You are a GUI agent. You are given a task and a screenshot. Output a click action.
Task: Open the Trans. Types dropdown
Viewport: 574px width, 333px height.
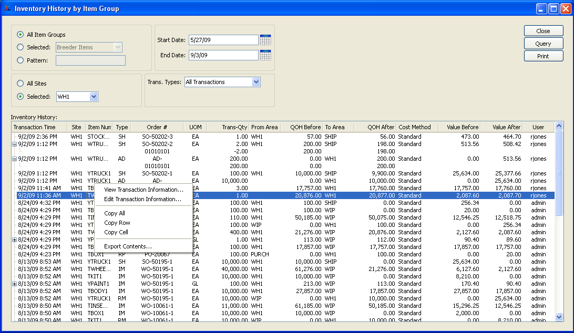256,82
